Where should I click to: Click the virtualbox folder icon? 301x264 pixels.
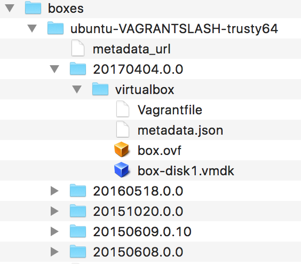(100, 89)
